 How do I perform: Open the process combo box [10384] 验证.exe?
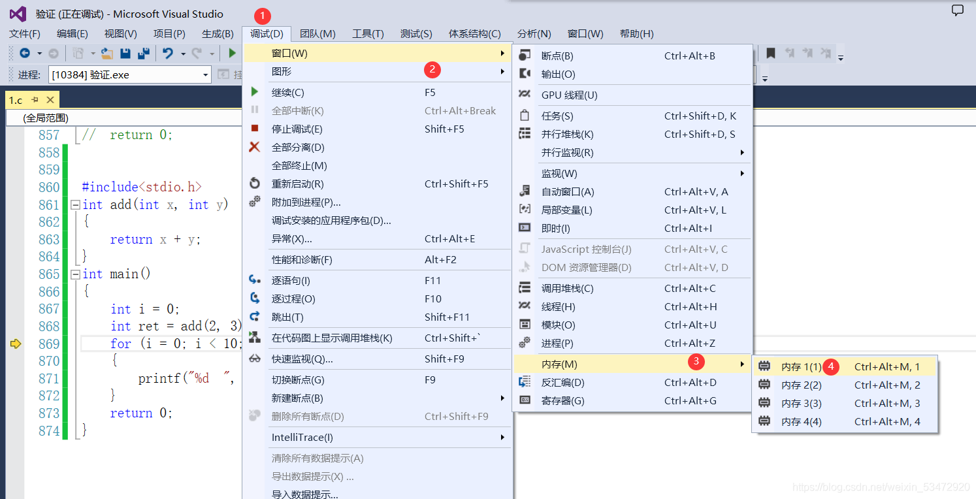[130, 75]
